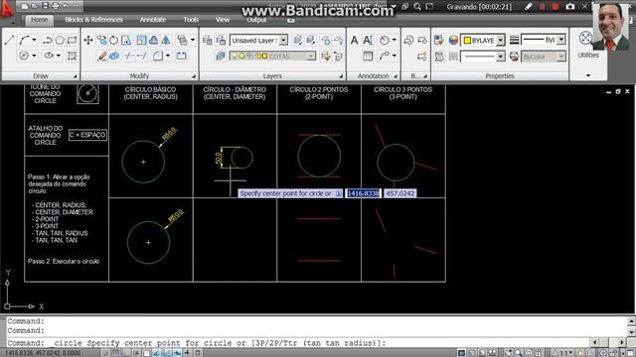Image resolution: width=636 pixels, height=357 pixels.
Task: Activate the Rotate tool
Action: point(113,40)
